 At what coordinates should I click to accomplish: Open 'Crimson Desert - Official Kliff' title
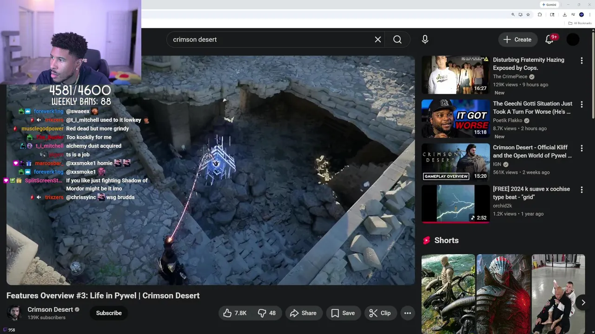pyautogui.click(x=532, y=151)
